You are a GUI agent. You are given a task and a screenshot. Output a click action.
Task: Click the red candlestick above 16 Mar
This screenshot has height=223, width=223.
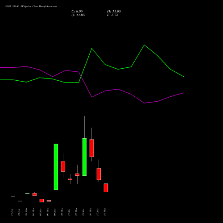[x=91, y=148]
